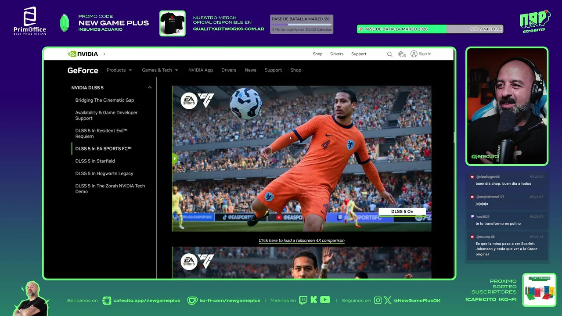Go to DLSS 5 In Starfield

click(95, 161)
